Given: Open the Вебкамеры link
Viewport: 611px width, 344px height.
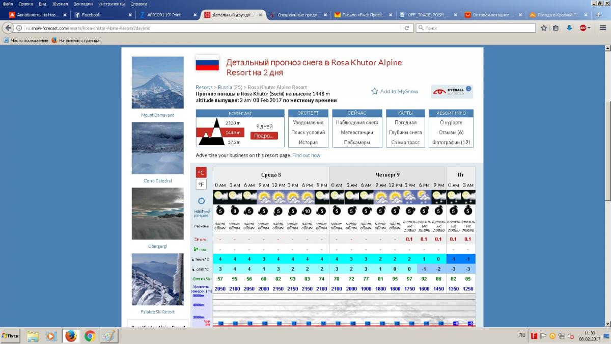Looking at the screenshot, I should point(357,142).
